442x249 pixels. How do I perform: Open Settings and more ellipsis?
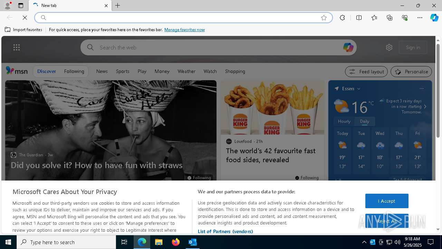tap(420, 18)
